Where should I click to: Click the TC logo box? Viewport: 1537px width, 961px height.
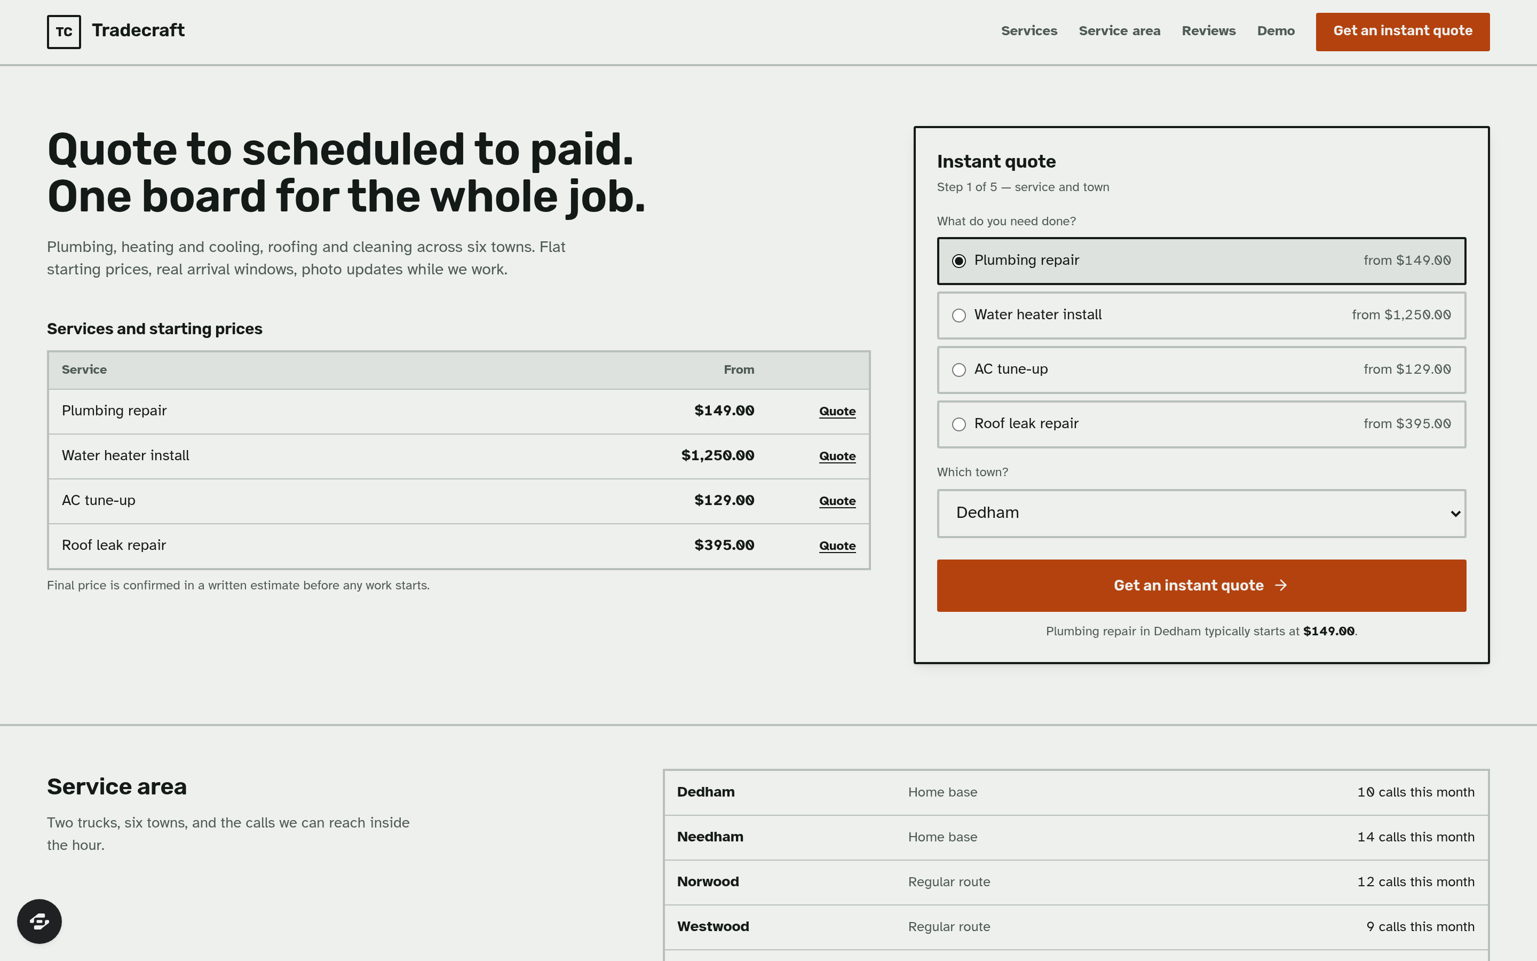point(64,32)
